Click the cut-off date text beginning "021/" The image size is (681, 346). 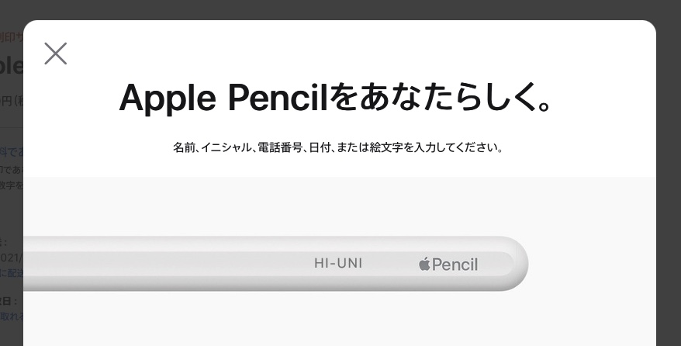tap(11, 258)
